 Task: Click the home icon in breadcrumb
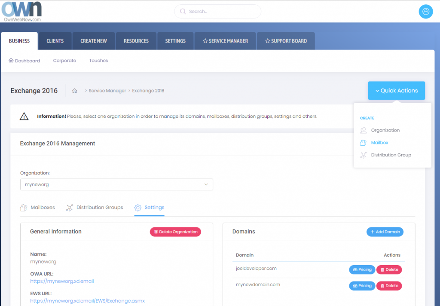coord(75,91)
